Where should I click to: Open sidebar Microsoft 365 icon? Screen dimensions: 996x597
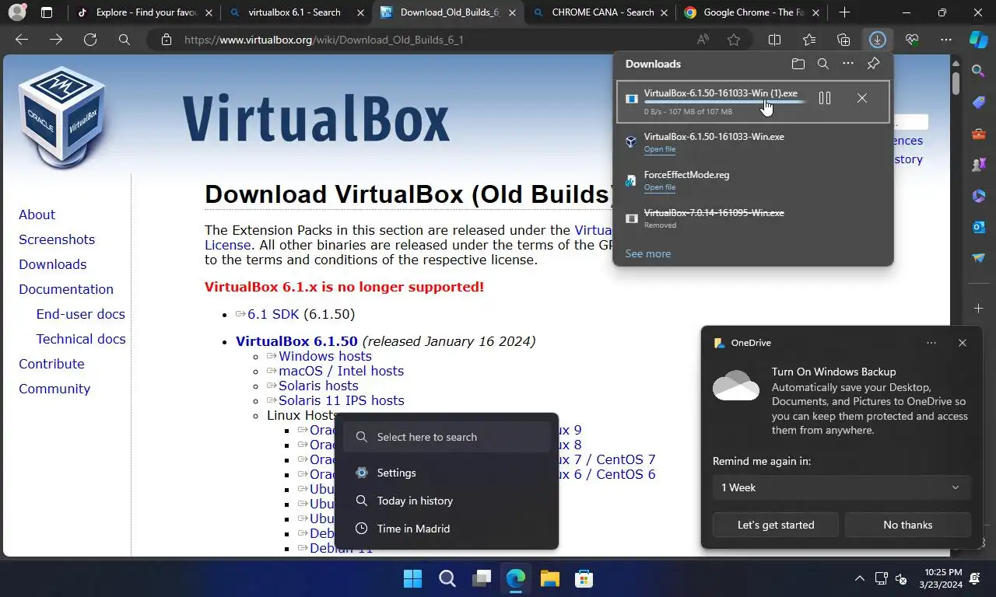(979, 196)
